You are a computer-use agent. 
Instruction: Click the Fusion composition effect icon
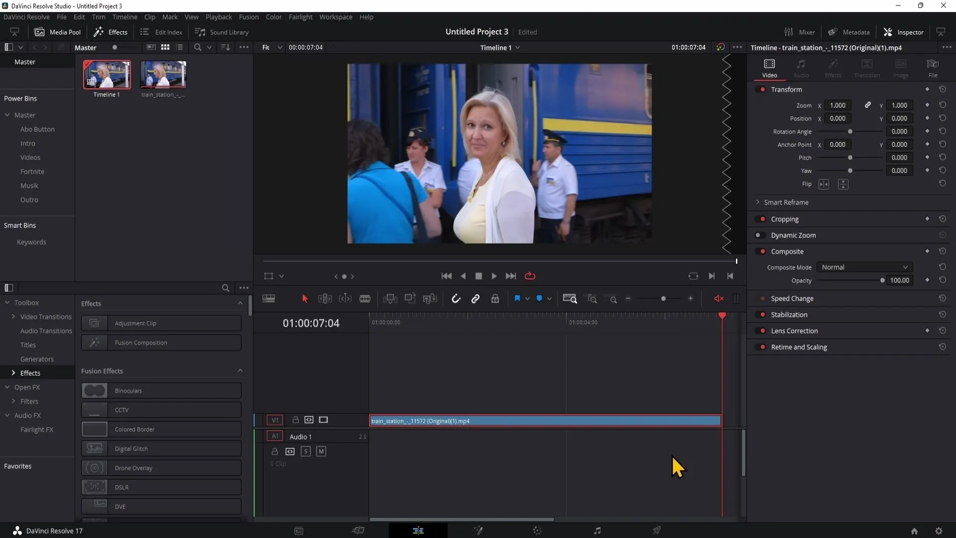point(94,342)
